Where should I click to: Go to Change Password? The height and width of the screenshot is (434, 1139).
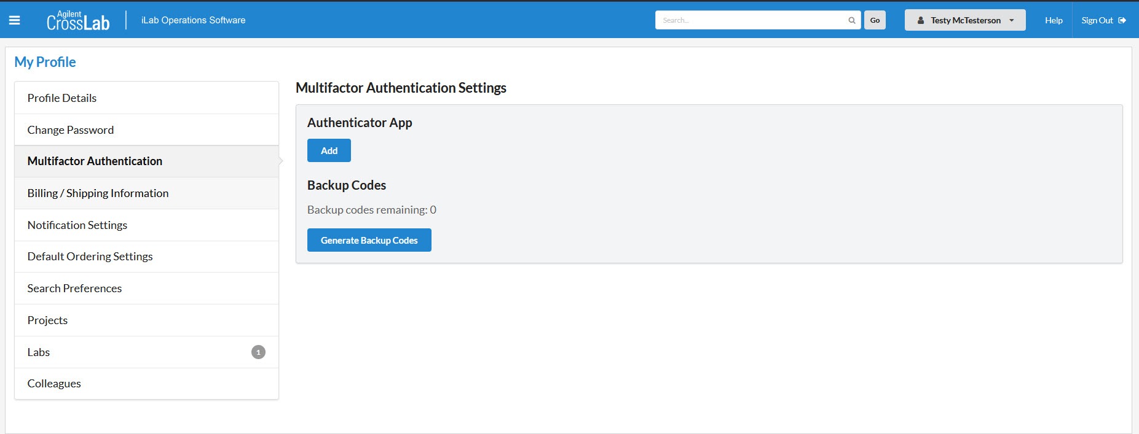point(71,130)
